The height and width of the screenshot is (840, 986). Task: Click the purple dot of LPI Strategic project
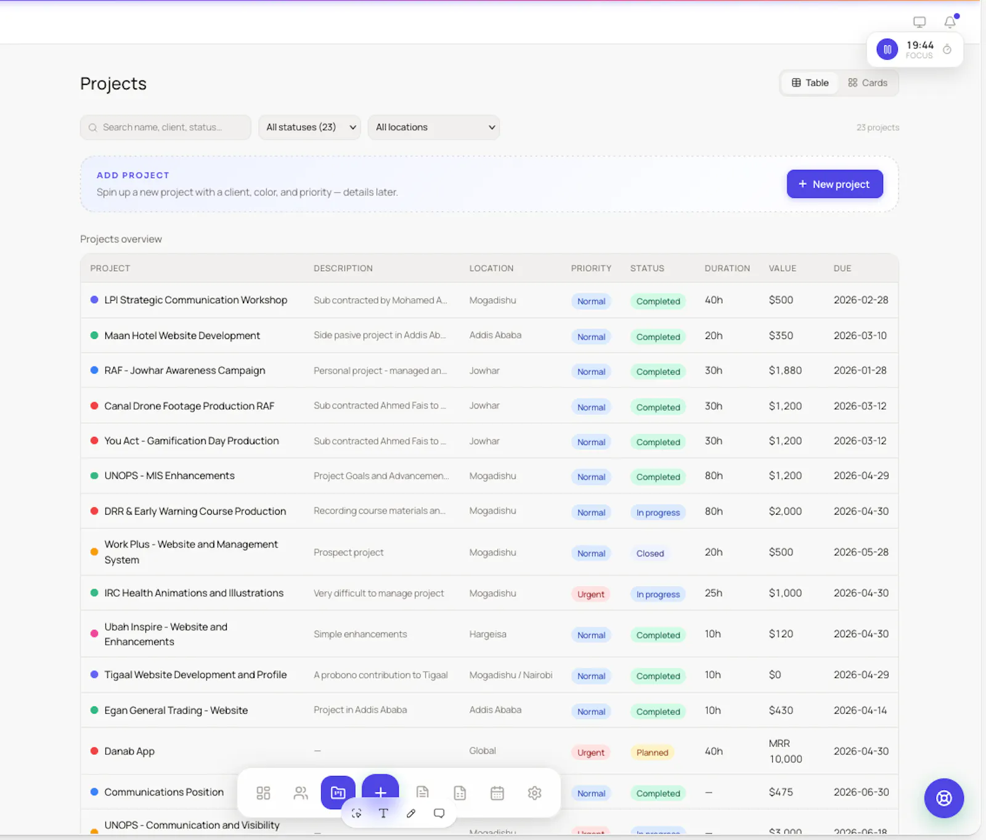pyautogui.click(x=94, y=300)
